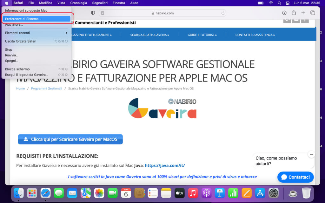The height and width of the screenshot is (203, 325).
Task: Open the Apple menu icon
Action: [x=7, y=3]
